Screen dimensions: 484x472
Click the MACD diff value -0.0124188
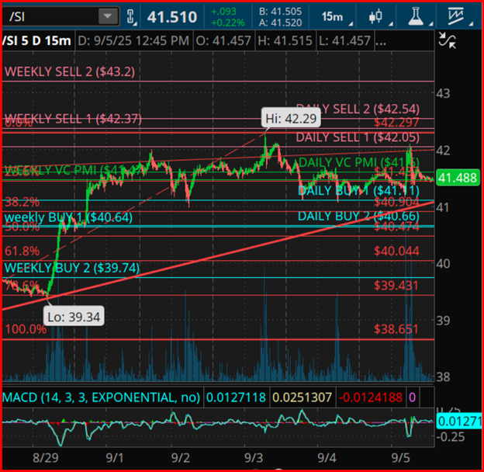click(x=371, y=397)
